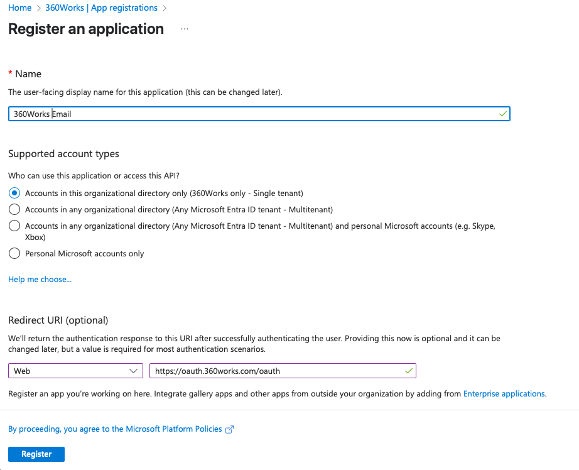Expand the platform dropdown using its chevron arrow
Screen dimensions: 579x470
pyautogui.click(x=133, y=371)
